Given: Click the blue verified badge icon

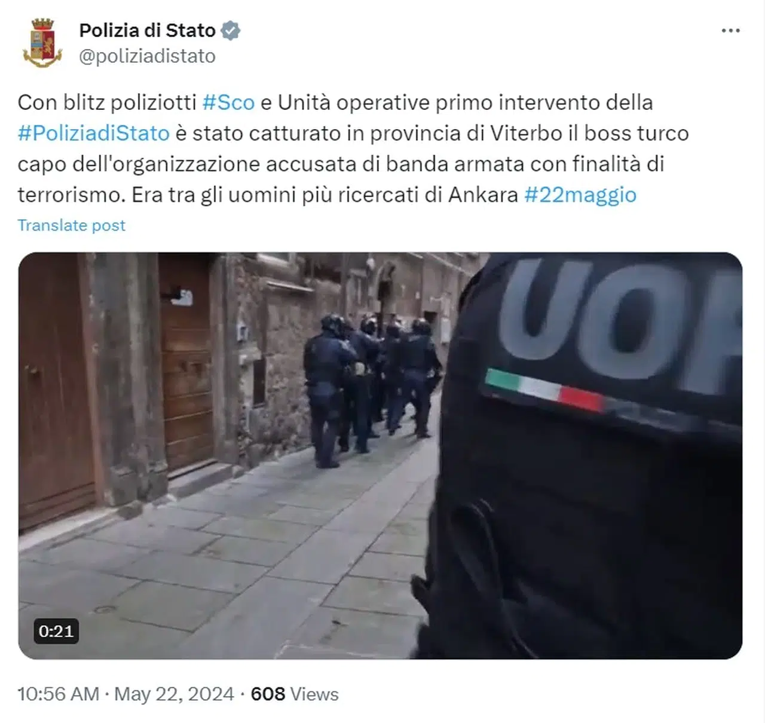Looking at the screenshot, I should pos(231,30).
